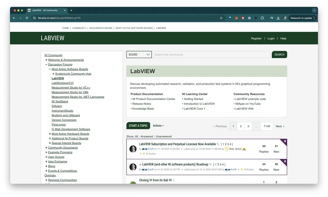This screenshot has height=197, width=328.
Task: Open DIAdem board in sidebar
Action: [x=57, y=106]
